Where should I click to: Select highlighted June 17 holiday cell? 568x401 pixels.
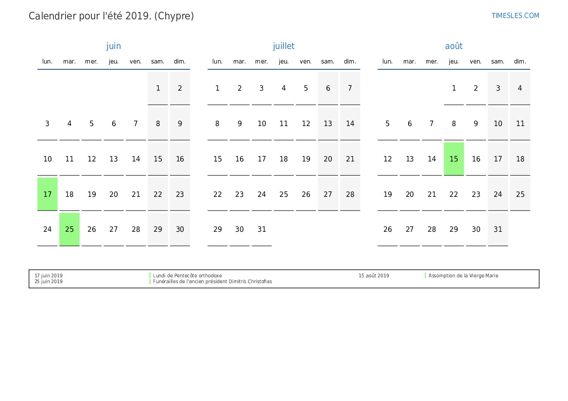[x=48, y=194]
